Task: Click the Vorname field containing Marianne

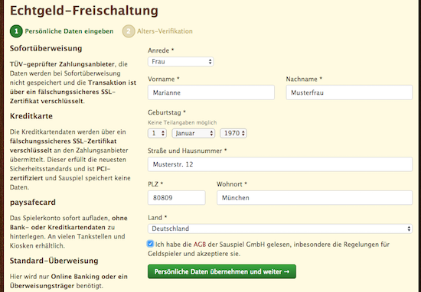Action: pyautogui.click(x=211, y=92)
